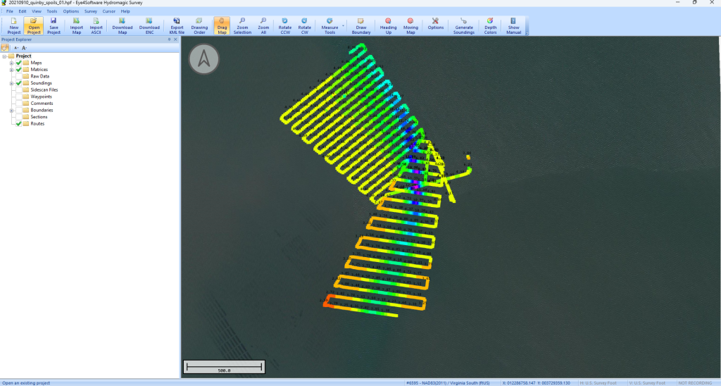This screenshot has height=386, width=721.
Task: Open the Measure Tools dropdown arrow
Action: click(343, 26)
